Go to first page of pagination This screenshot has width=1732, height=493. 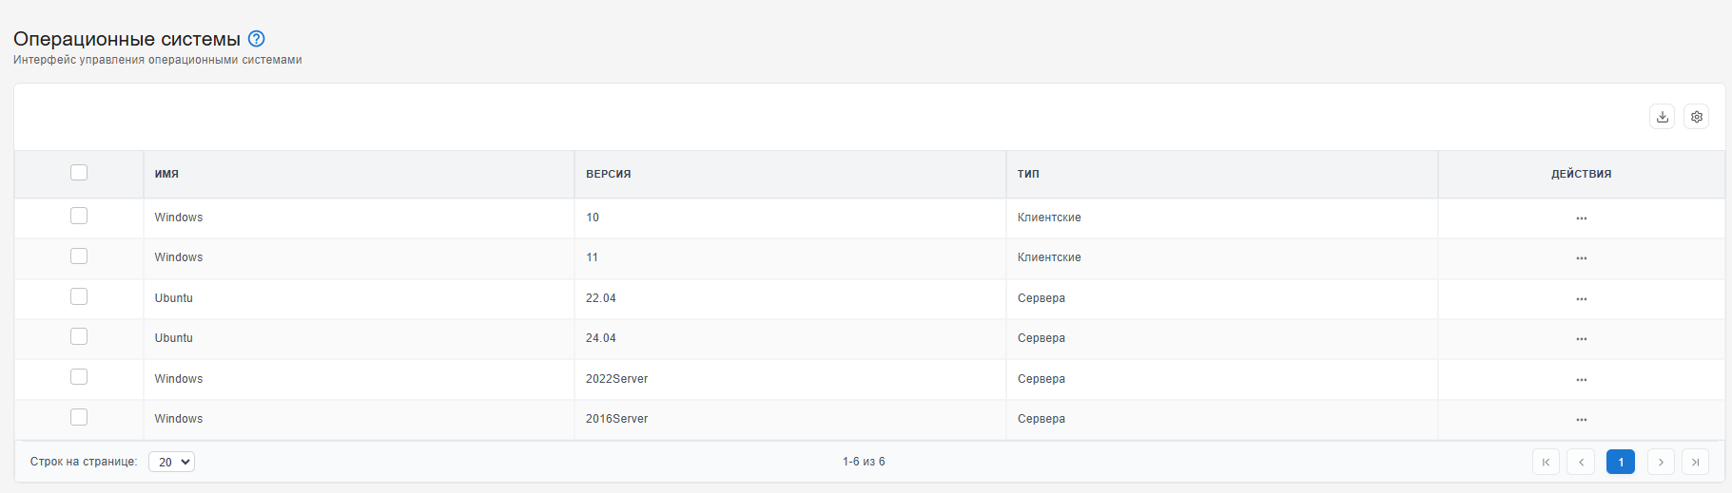click(x=1546, y=462)
